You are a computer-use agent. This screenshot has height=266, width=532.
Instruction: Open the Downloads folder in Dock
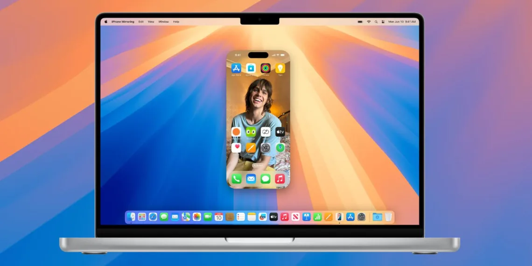(377, 217)
